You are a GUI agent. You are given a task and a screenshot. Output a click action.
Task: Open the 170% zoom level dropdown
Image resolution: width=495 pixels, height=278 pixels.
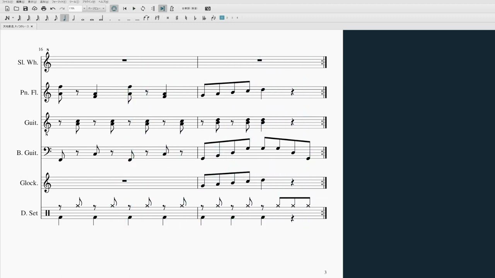click(x=84, y=8)
